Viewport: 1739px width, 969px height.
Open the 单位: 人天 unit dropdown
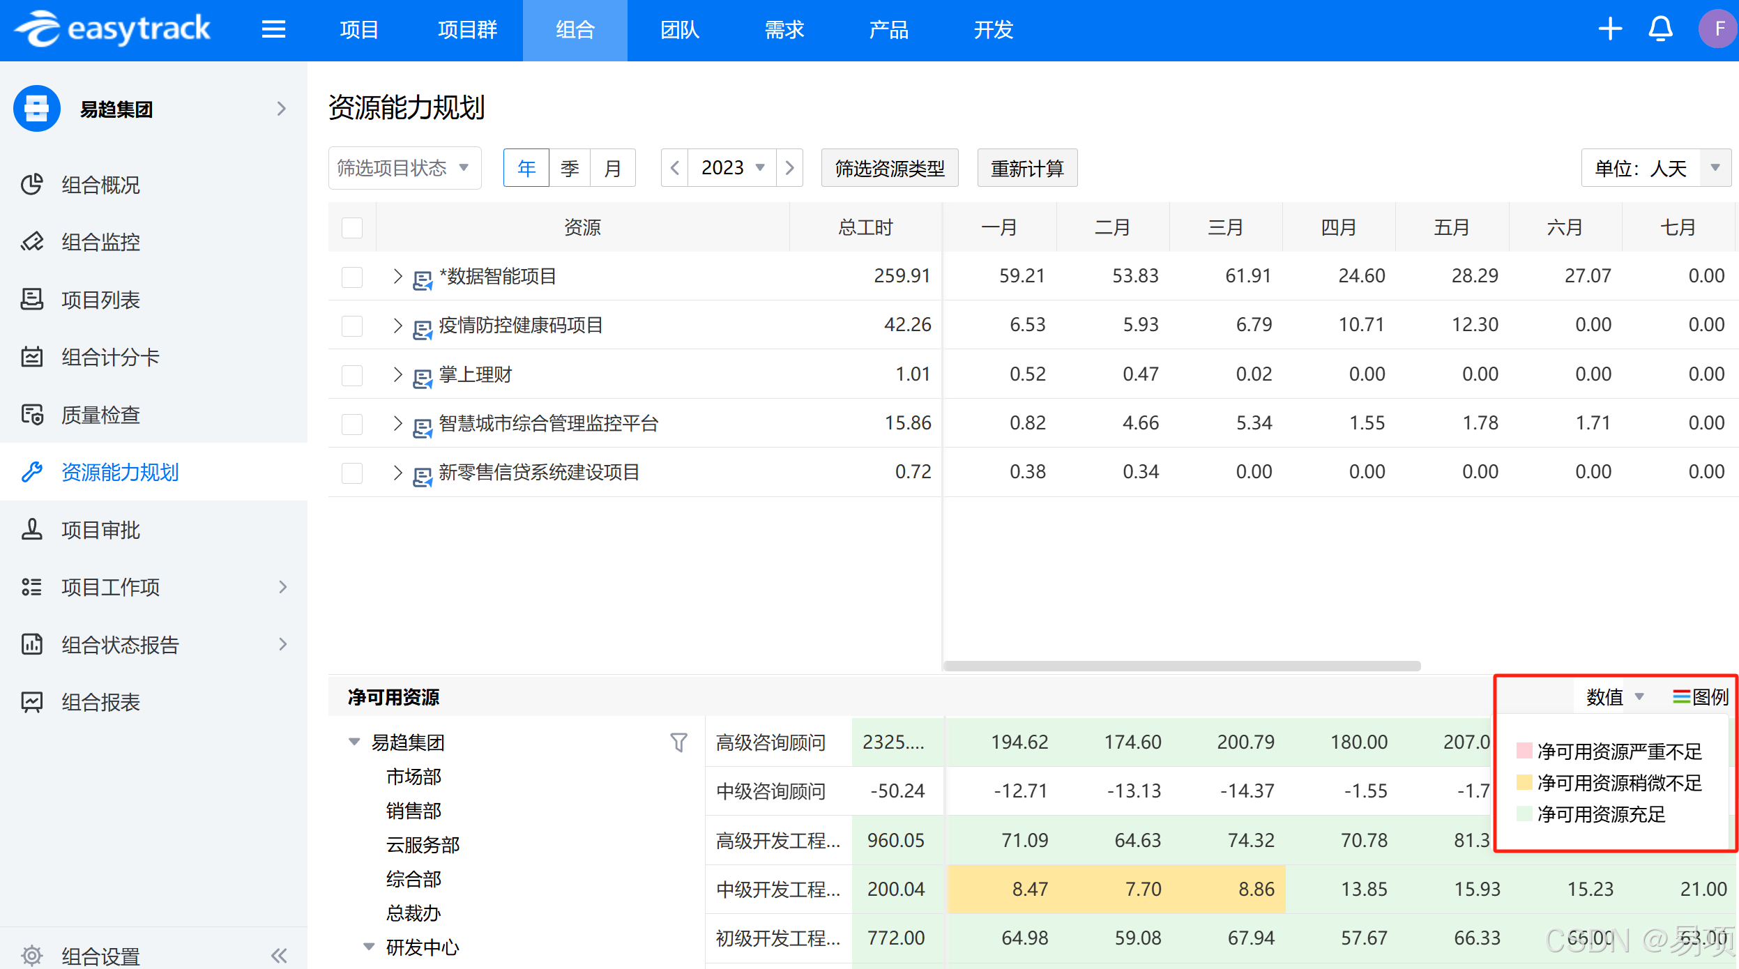tap(1655, 168)
